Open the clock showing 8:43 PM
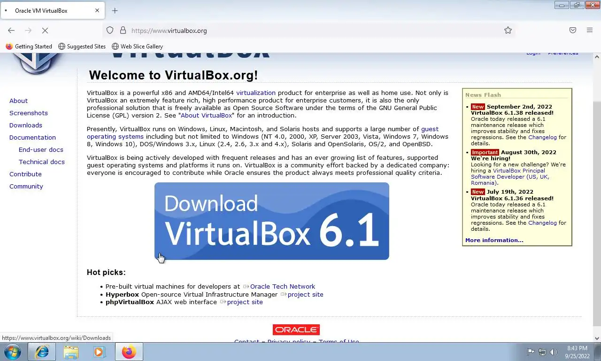Viewport: 601px width, 361px height. pyautogui.click(x=577, y=352)
